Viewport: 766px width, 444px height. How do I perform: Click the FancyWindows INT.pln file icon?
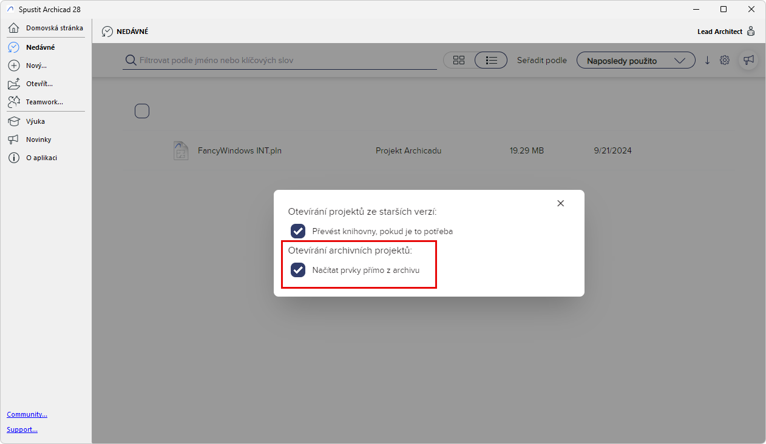[181, 150]
